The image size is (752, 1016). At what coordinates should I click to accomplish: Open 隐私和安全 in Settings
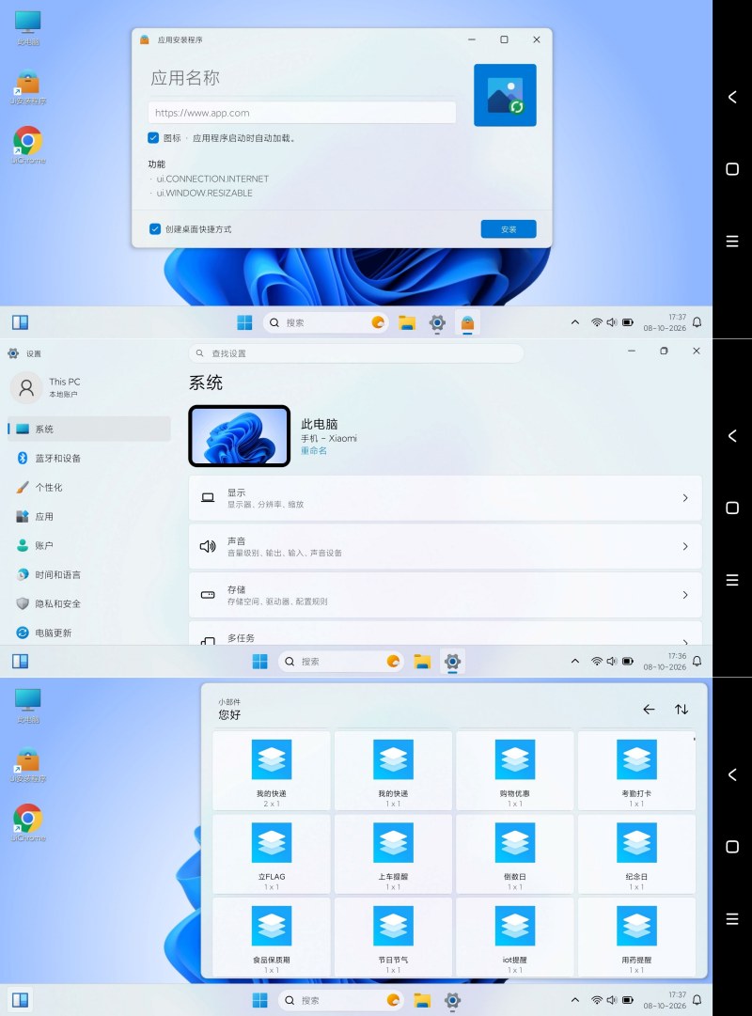[x=88, y=604]
